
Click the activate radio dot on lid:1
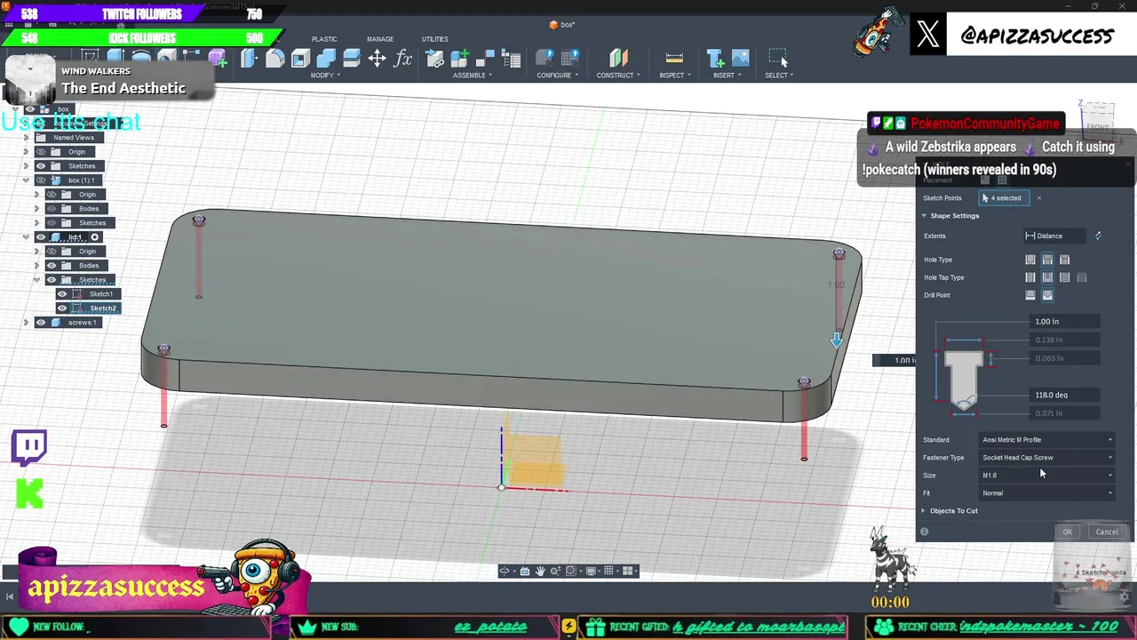(94, 237)
